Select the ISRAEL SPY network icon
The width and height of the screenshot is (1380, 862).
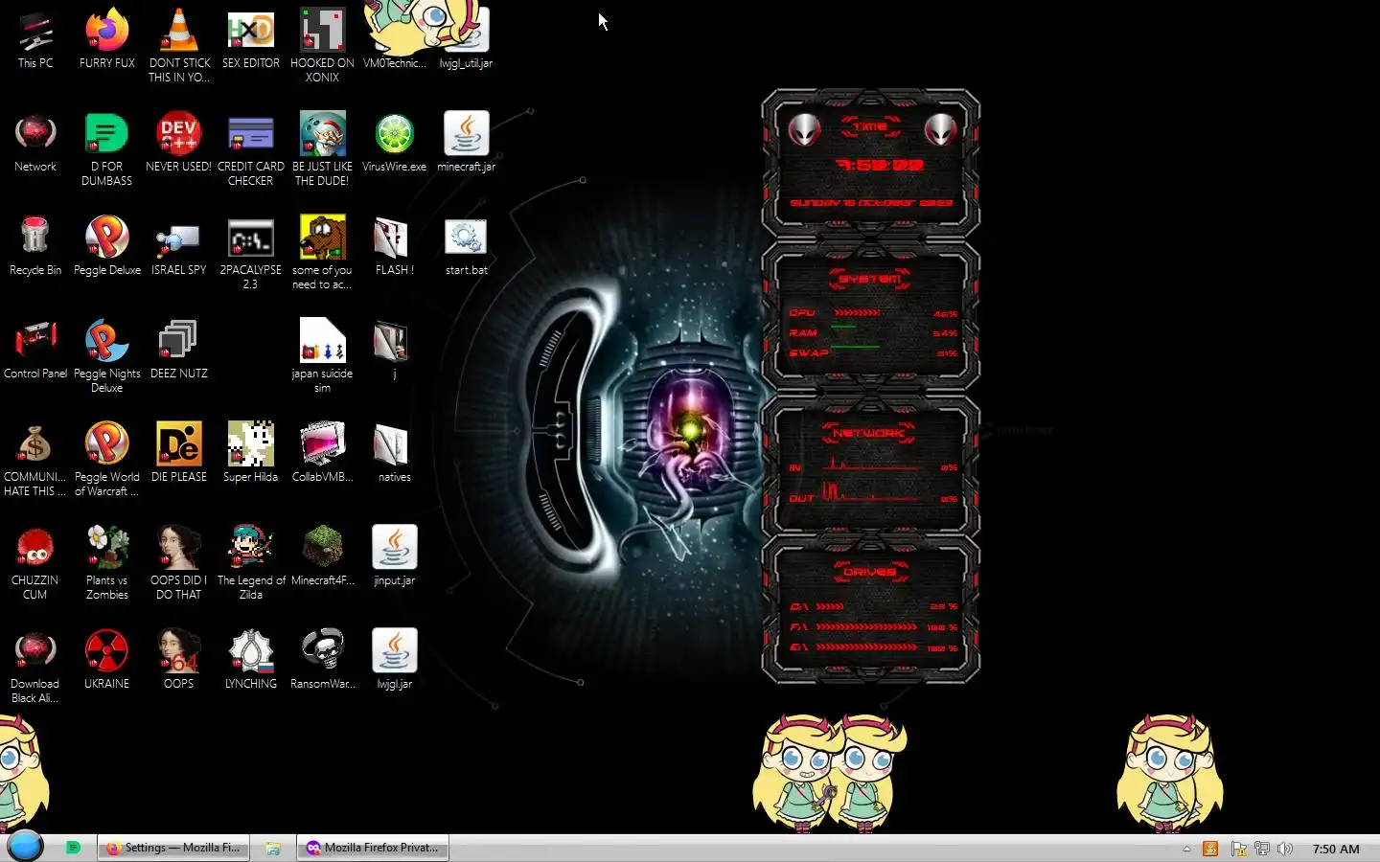click(x=179, y=245)
